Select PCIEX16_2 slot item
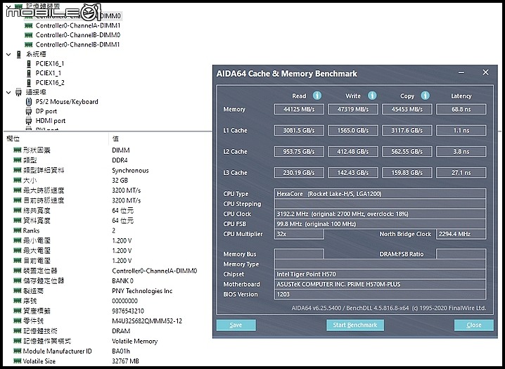505x369 pixels. click(x=50, y=83)
